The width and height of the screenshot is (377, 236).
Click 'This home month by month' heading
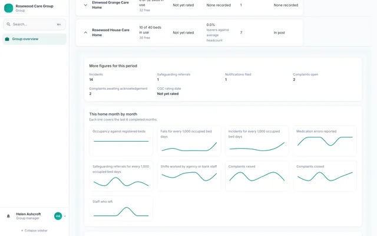(x=113, y=114)
